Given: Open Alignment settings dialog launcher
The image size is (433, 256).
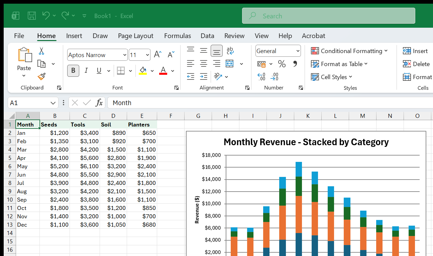Looking at the screenshot, I should tap(247, 88).
